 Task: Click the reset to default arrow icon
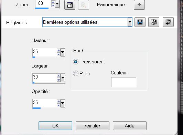168,22
